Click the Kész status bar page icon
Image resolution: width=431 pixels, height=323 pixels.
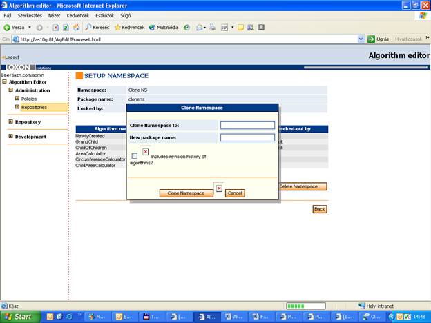[4, 306]
